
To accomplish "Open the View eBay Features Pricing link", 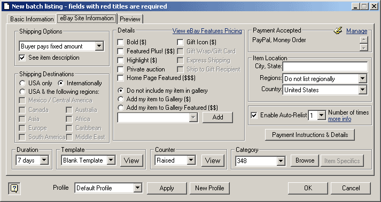I will click(207, 31).
